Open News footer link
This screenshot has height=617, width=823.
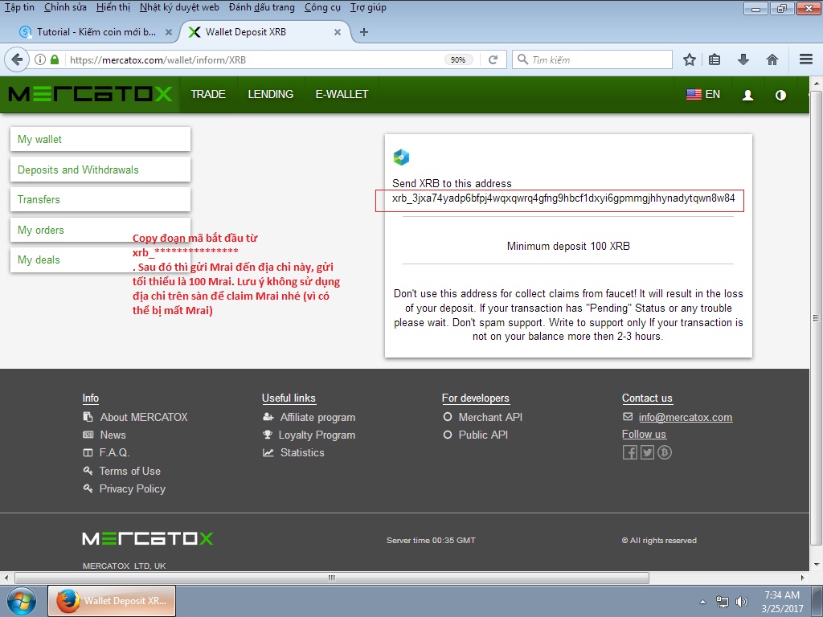(113, 435)
